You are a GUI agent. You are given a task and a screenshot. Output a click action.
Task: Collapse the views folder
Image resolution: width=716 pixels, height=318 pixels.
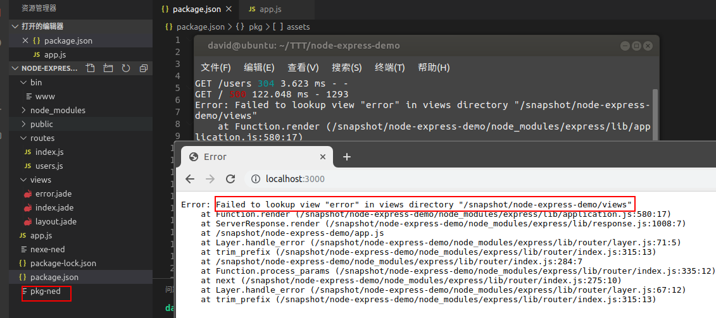click(41, 180)
